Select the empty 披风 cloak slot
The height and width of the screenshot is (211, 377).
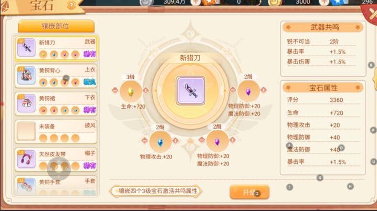56,132
